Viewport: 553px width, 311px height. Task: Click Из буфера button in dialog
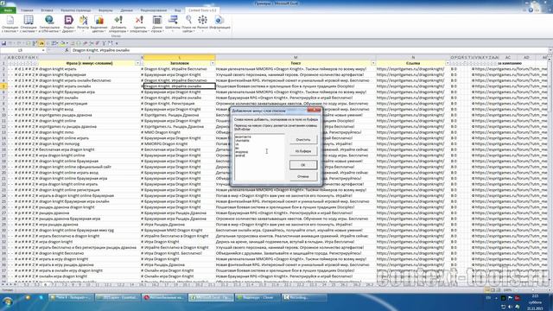click(303, 151)
